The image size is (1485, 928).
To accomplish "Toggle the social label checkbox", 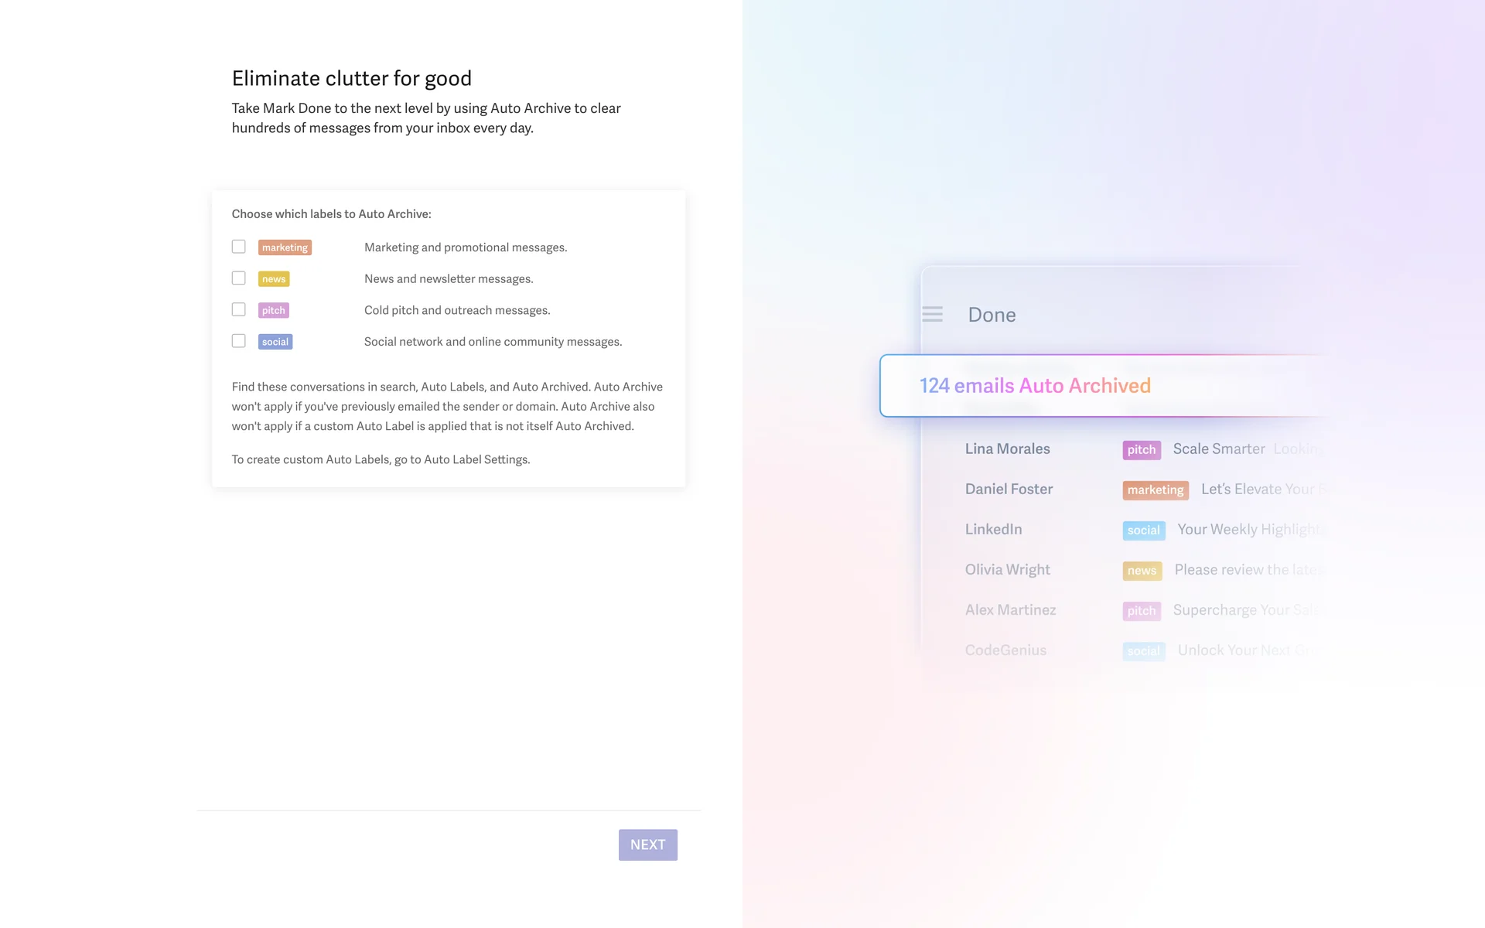I will [x=239, y=341].
